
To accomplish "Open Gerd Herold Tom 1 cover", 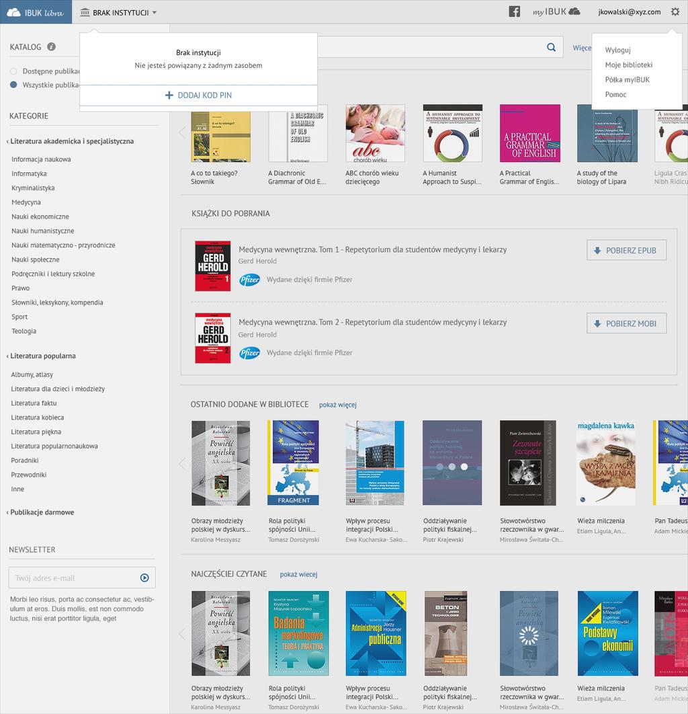I will click(213, 266).
